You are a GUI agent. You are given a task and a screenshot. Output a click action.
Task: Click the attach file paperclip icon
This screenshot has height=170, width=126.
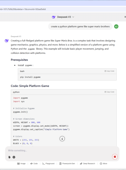click(x=9, y=157)
